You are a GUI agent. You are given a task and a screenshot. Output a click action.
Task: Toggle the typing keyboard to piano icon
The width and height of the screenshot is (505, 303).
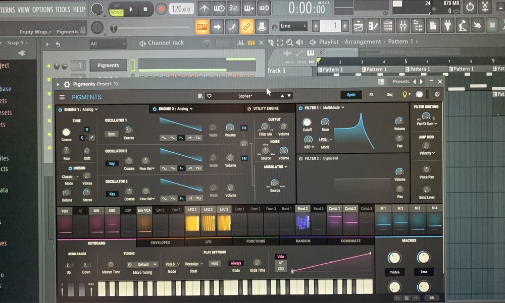pyautogui.click(x=203, y=26)
